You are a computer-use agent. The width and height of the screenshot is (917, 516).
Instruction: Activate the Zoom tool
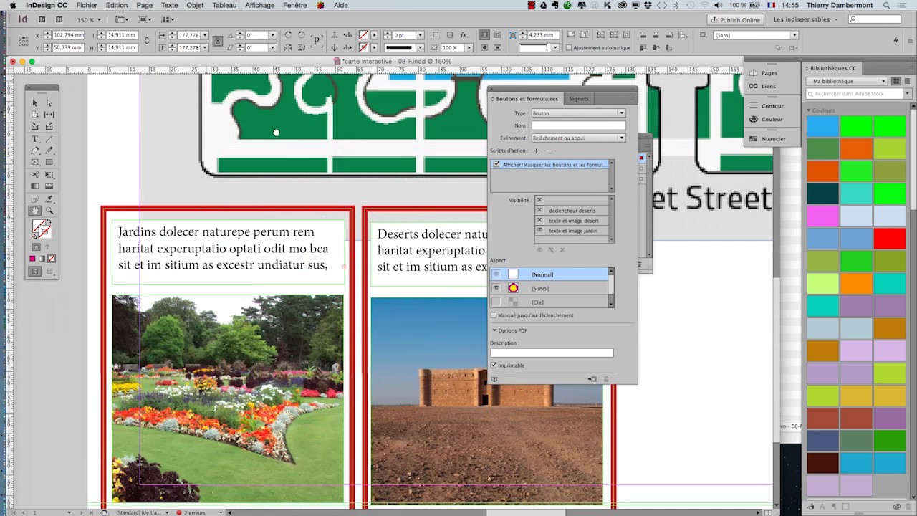49,209
